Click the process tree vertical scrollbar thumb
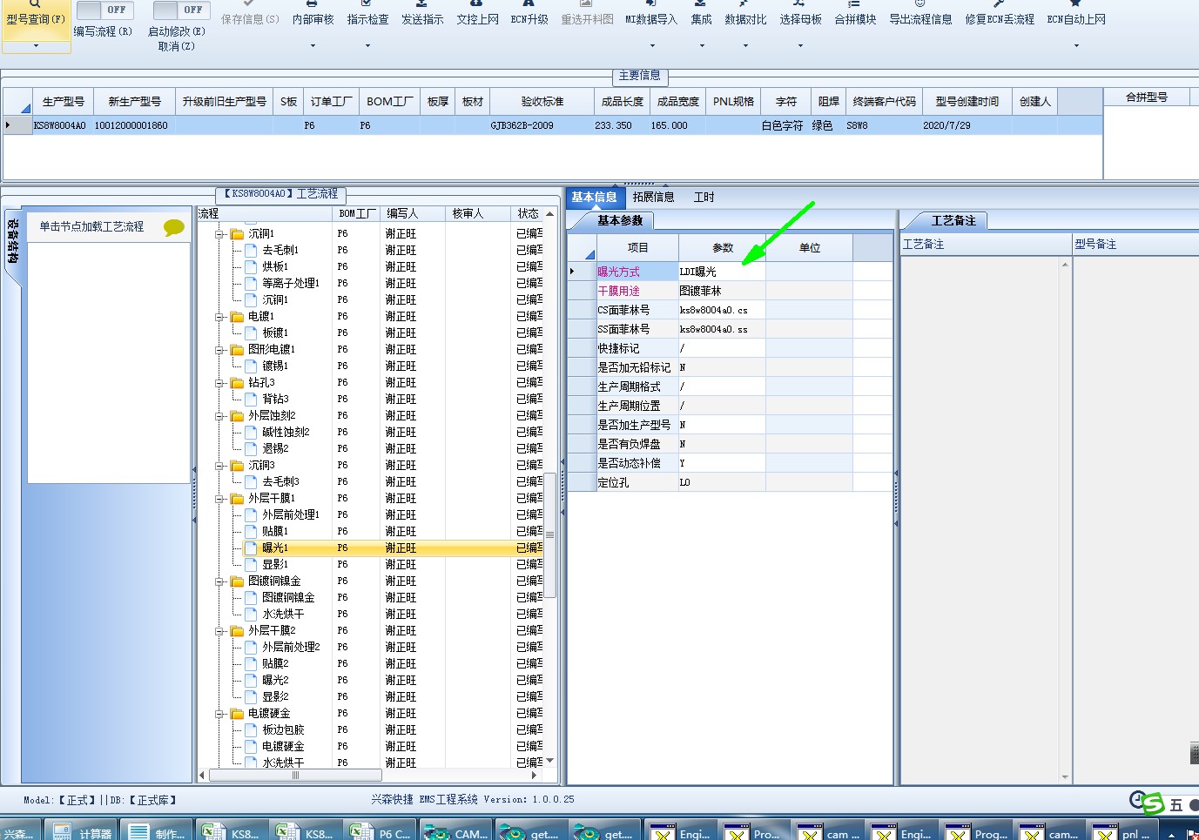The image size is (1199, 840). [x=549, y=534]
